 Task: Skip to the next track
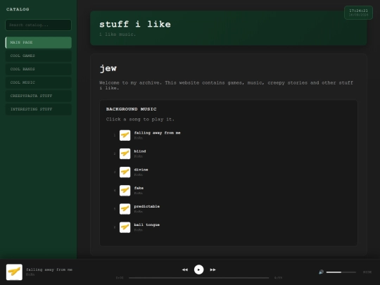tap(213, 270)
